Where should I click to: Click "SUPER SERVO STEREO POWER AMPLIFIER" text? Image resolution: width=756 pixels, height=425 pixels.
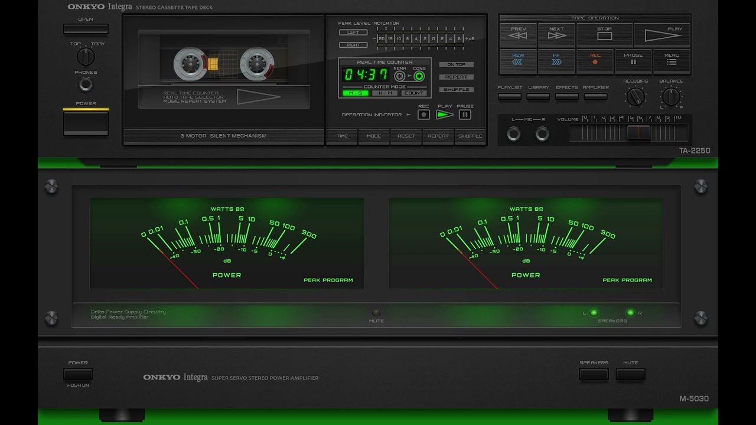[265, 378]
